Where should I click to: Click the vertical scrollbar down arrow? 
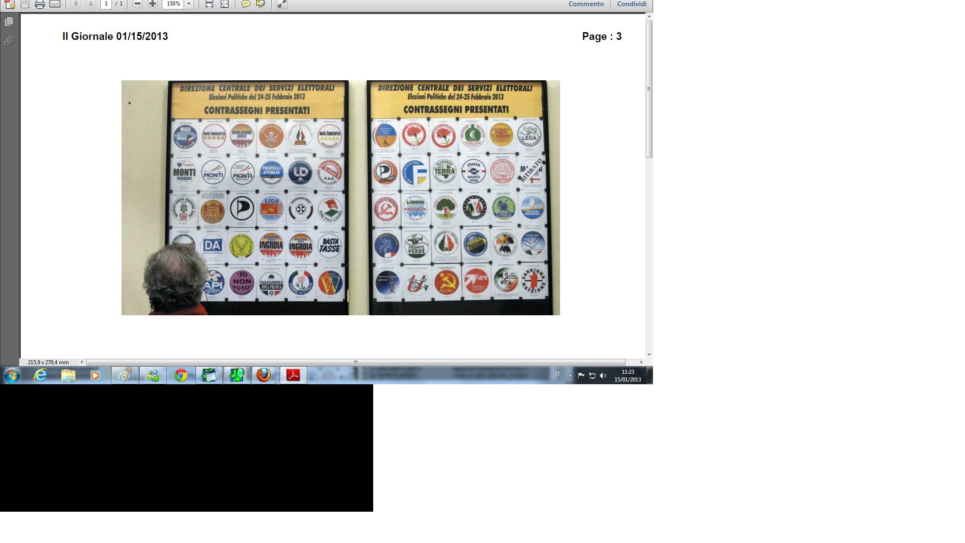tap(649, 355)
